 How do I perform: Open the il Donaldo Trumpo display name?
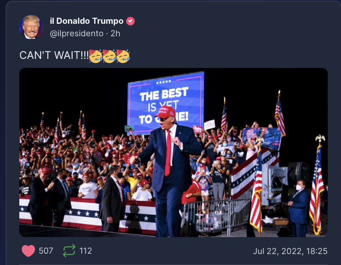(87, 21)
